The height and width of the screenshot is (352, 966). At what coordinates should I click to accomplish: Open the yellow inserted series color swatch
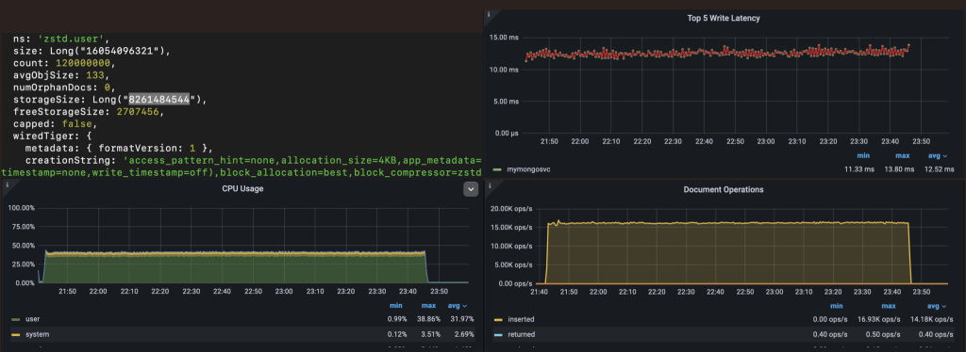(498, 319)
